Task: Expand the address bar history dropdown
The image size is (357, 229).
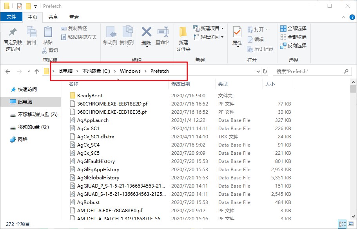Action: coord(258,72)
